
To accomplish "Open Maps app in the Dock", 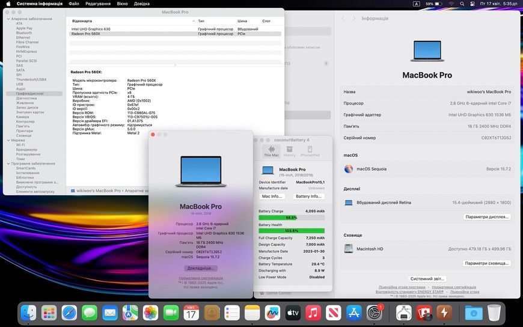I will click(130, 313).
